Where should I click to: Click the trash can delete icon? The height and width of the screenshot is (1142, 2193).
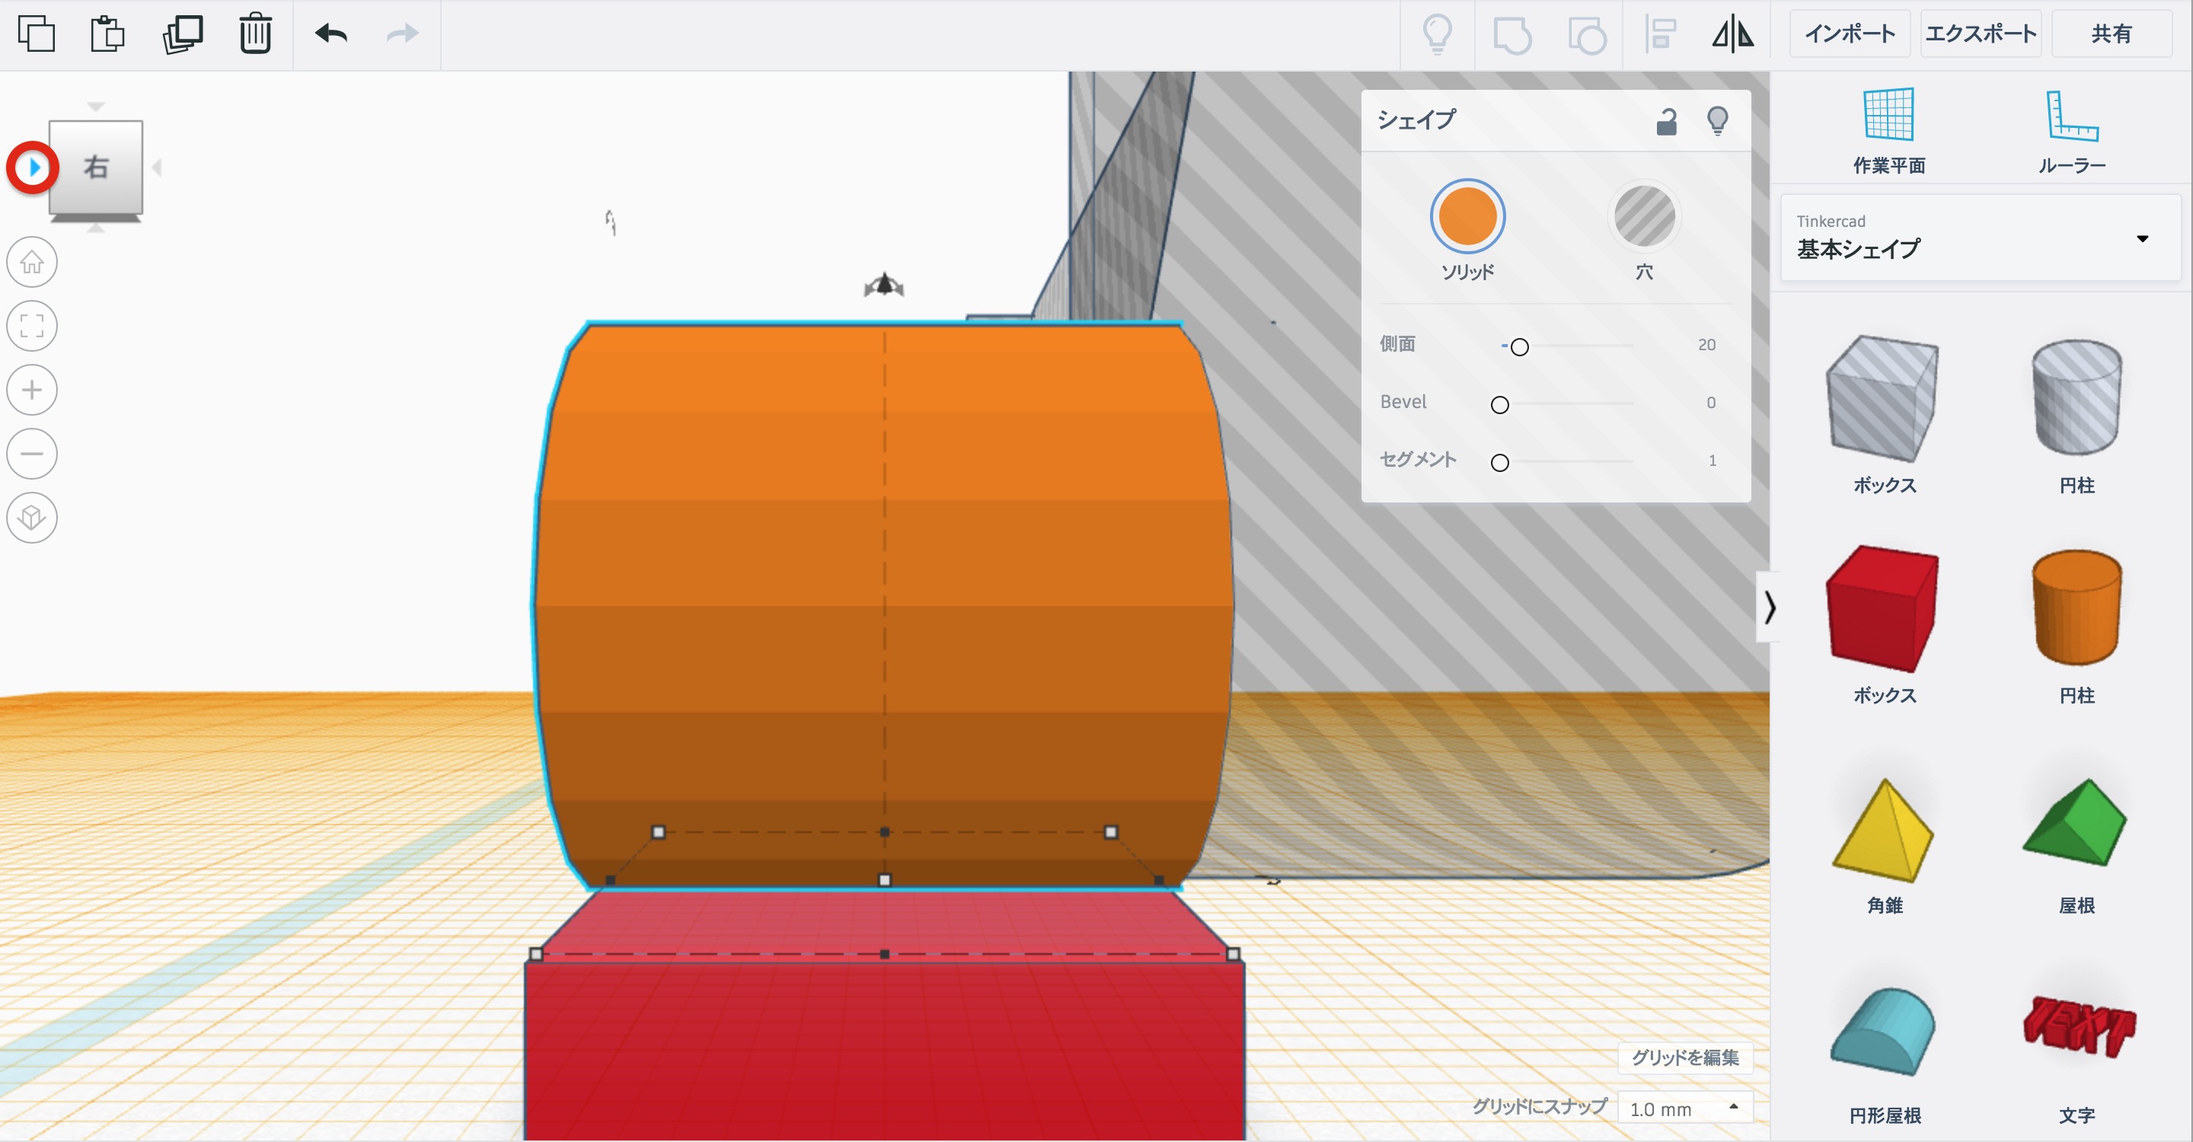tap(254, 34)
